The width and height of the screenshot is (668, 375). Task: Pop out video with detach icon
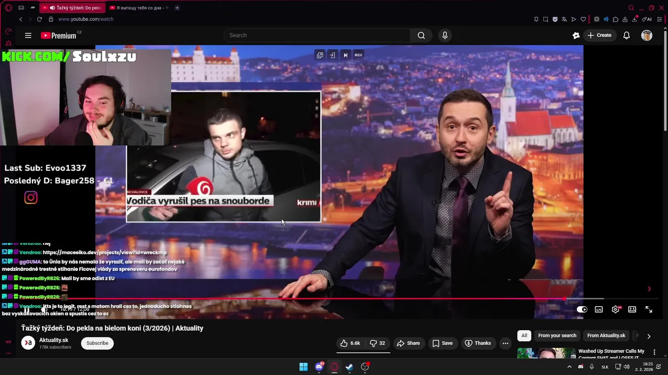(x=320, y=55)
